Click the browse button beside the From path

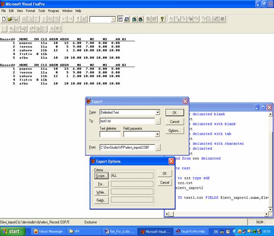coord(158,147)
